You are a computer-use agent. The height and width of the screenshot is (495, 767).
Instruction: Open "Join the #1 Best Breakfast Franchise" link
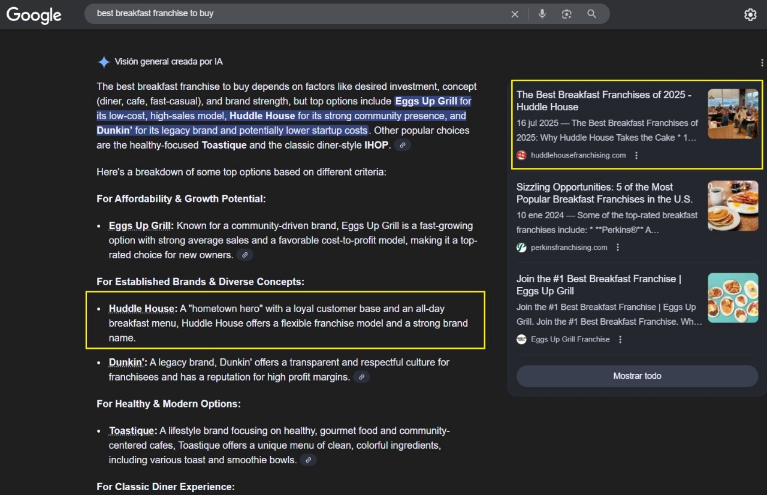click(x=599, y=285)
